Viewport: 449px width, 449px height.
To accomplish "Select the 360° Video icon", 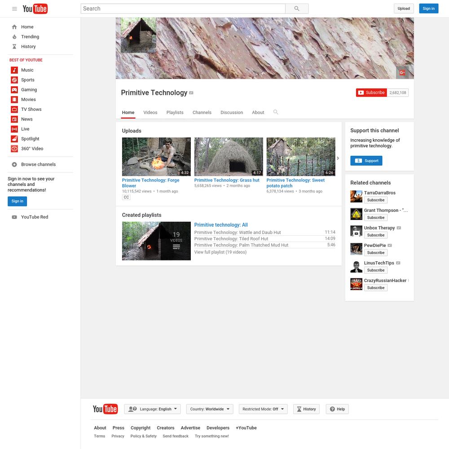I will tap(14, 149).
